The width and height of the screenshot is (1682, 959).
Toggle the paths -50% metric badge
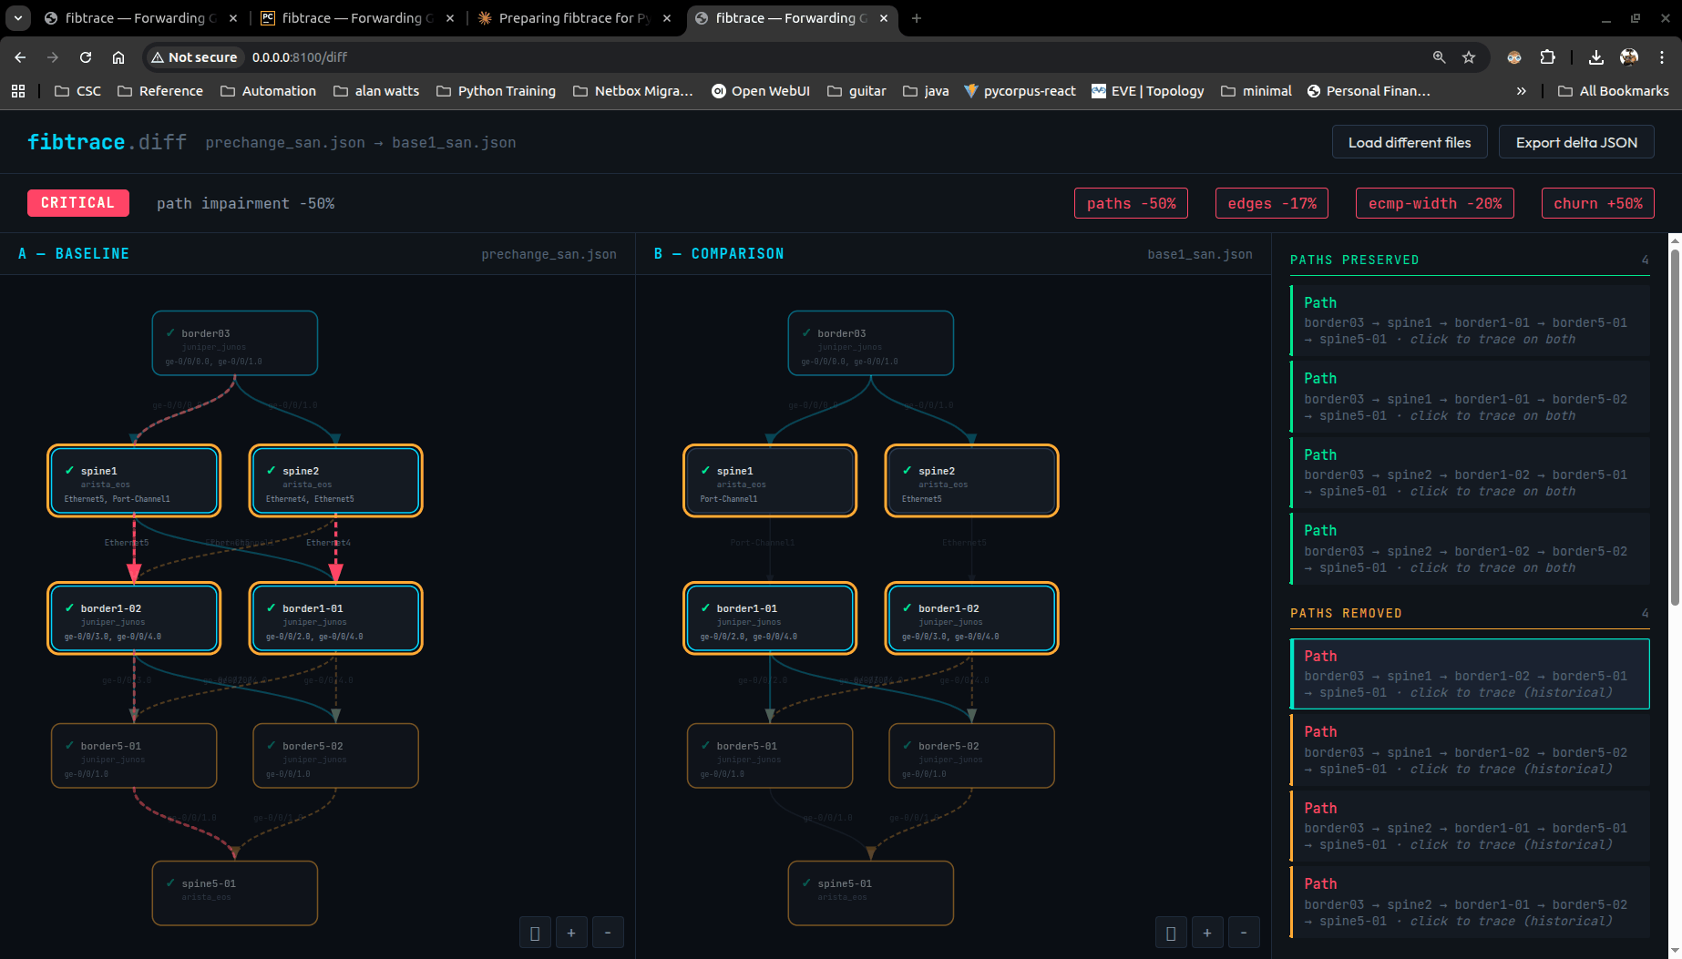pyautogui.click(x=1131, y=203)
